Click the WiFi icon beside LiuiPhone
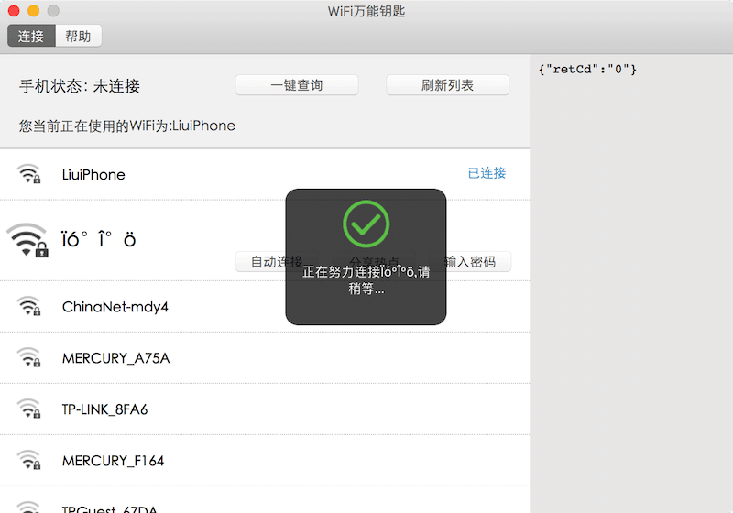 click(29, 174)
